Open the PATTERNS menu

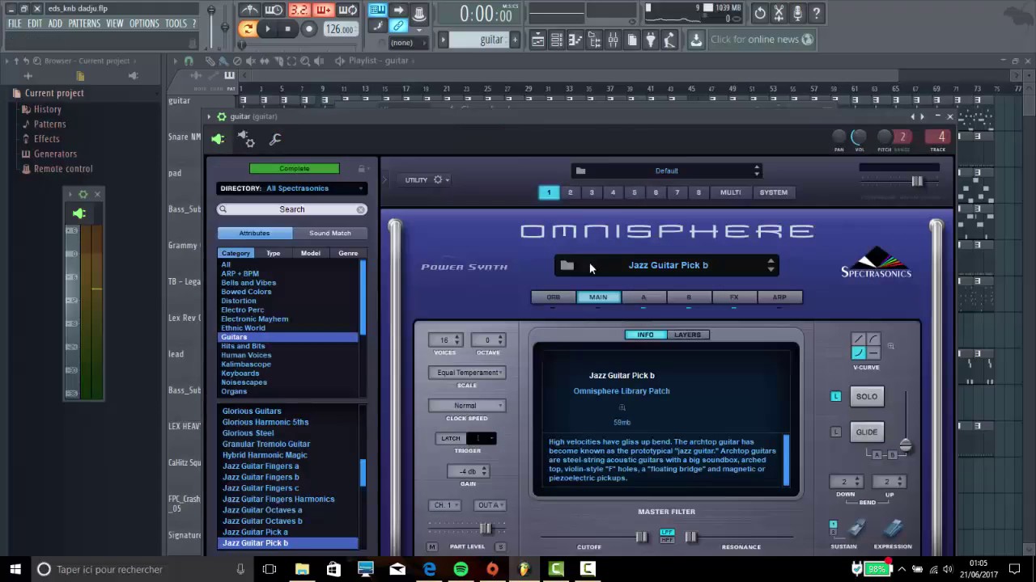point(84,23)
